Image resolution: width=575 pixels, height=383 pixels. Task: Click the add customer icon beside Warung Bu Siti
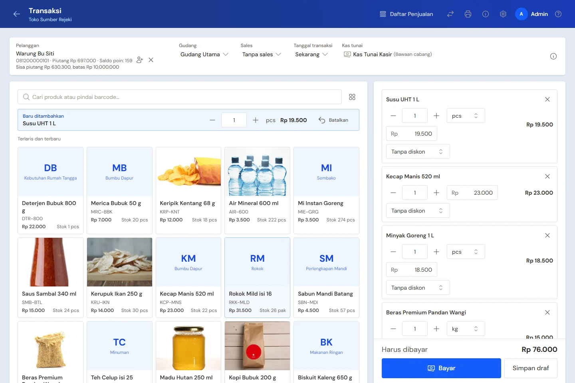(139, 60)
